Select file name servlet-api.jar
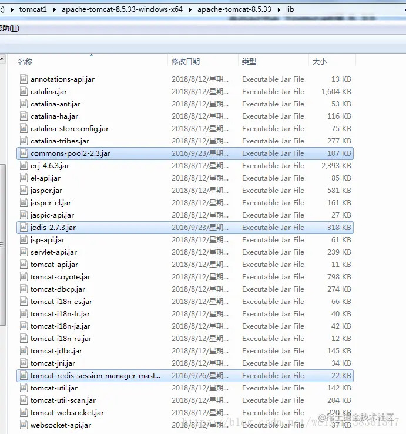The height and width of the screenshot is (434, 406). point(53,252)
